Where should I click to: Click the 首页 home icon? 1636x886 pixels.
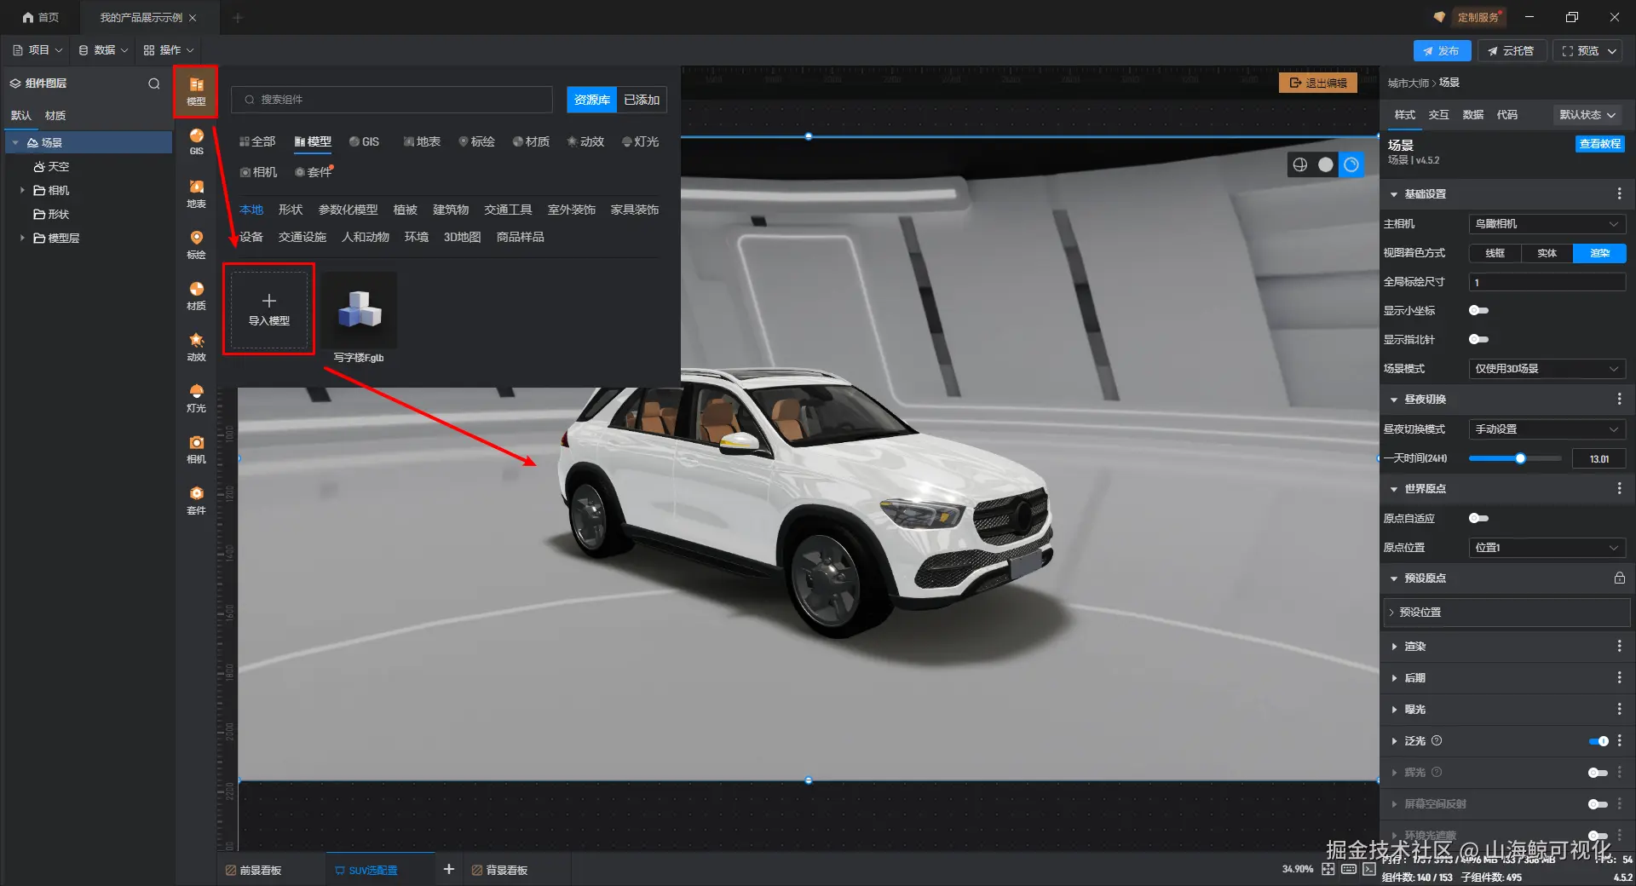(x=28, y=17)
